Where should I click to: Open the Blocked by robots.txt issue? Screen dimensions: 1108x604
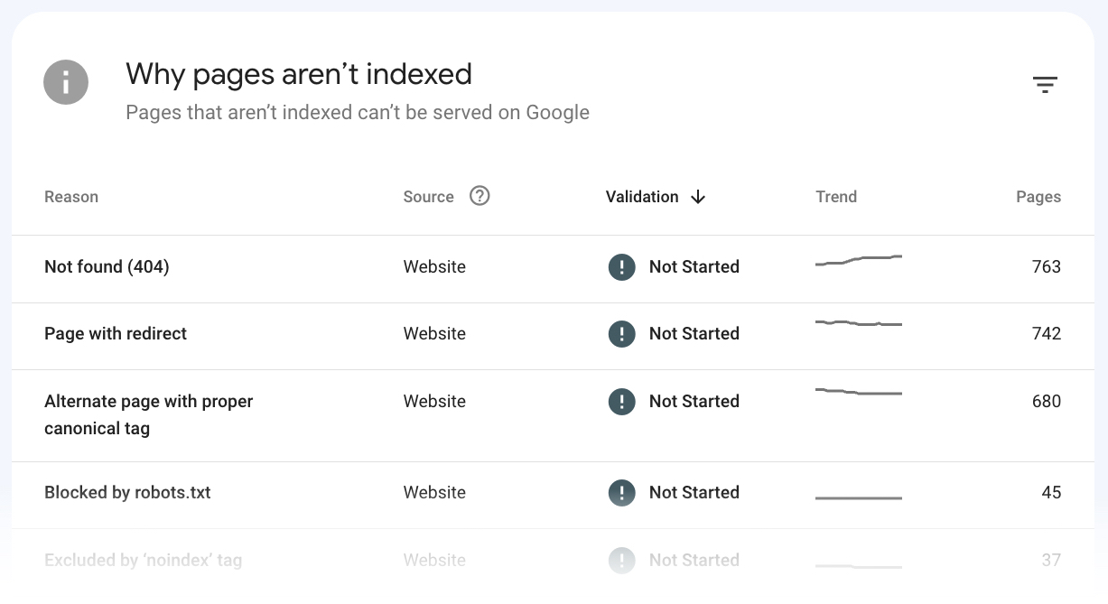pos(127,493)
